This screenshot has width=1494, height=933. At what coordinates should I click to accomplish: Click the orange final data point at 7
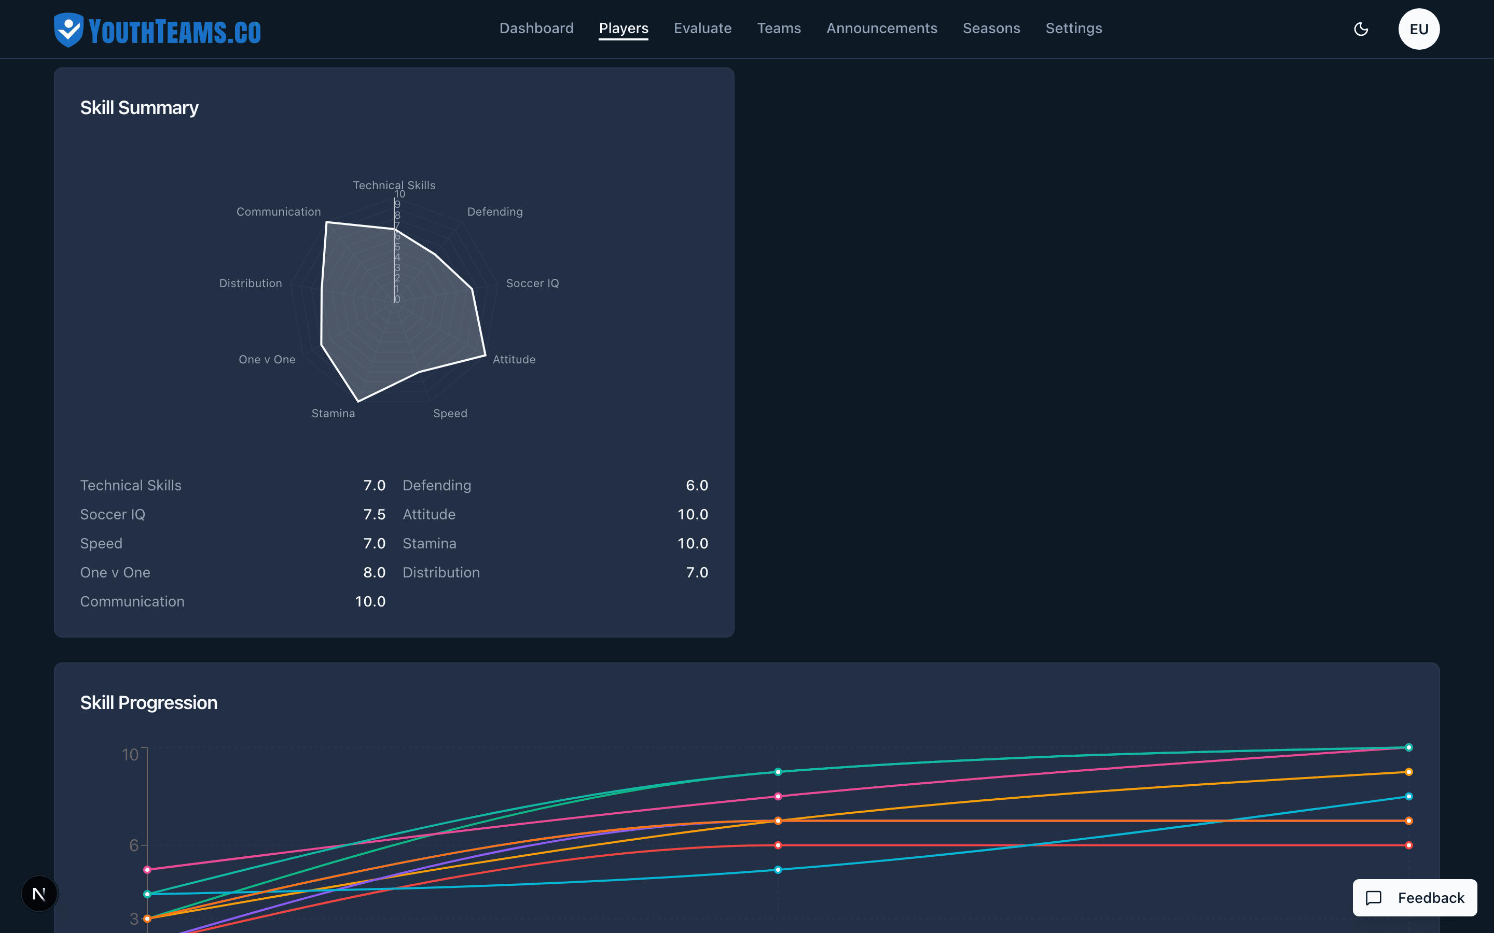coord(1409,821)
